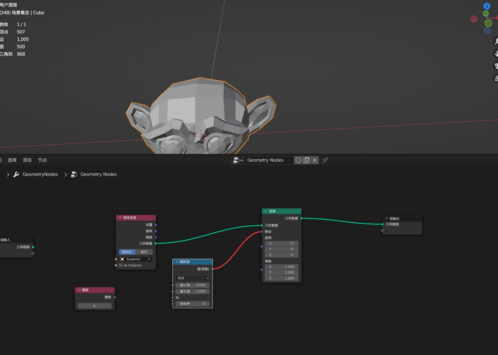Click the 用户透视 viewport label
The width and height of the screenshot is (498, 355).
(9, 5)
